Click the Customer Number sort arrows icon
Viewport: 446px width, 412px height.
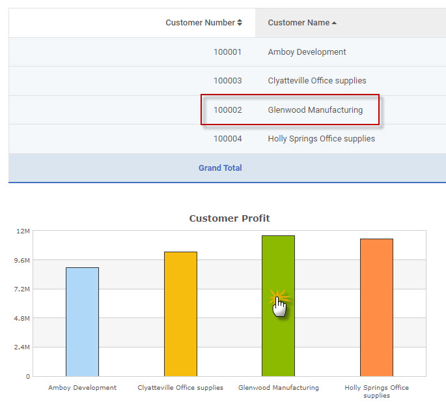click(240, 23)
